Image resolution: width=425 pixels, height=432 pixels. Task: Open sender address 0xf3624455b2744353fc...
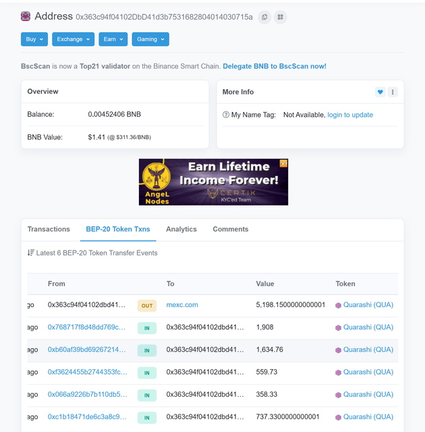click(88, 372)
